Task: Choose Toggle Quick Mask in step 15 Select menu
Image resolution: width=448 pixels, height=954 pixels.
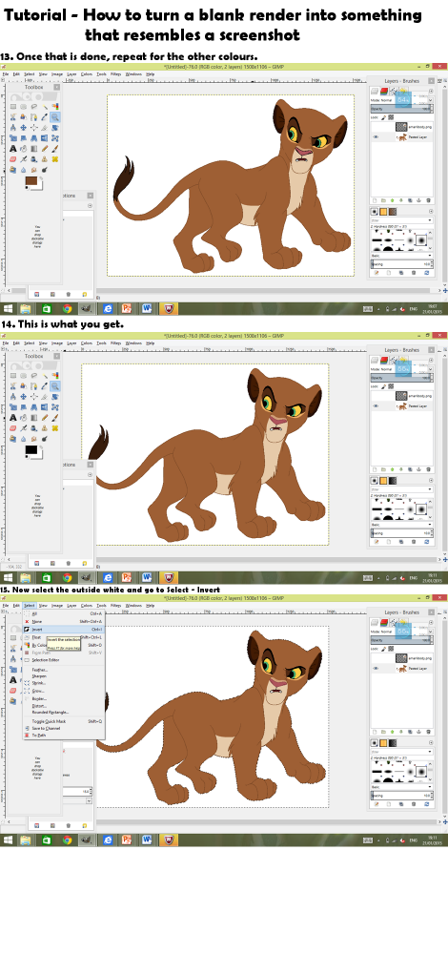Action: (64, 721)
